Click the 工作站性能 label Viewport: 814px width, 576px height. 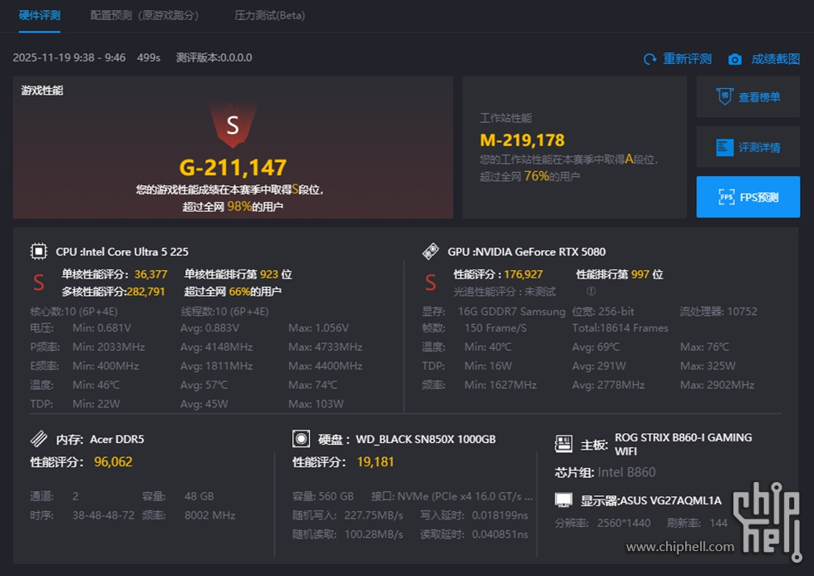click(x=505, y=118)
